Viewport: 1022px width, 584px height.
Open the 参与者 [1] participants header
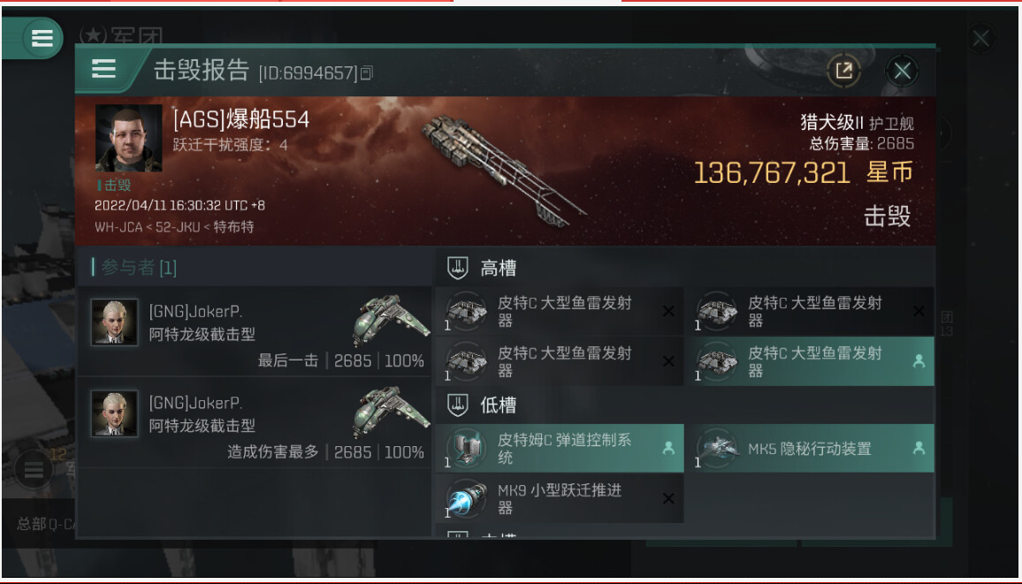pos(135,267)
